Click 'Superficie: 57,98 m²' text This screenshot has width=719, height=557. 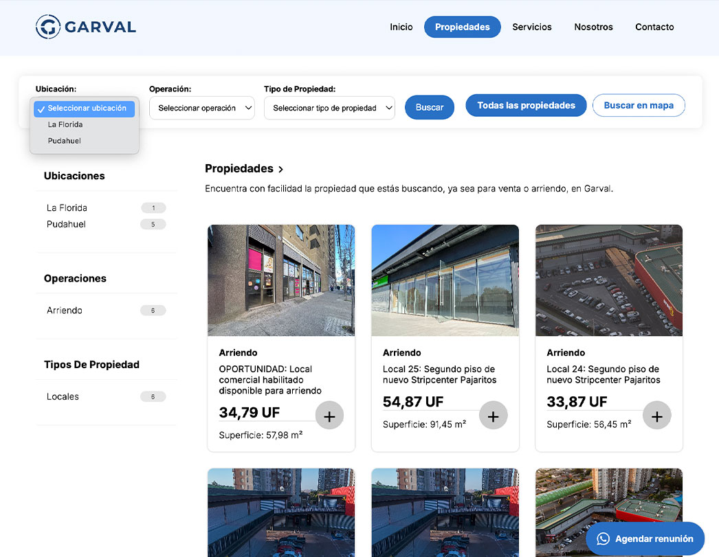[x=261, y=435]
